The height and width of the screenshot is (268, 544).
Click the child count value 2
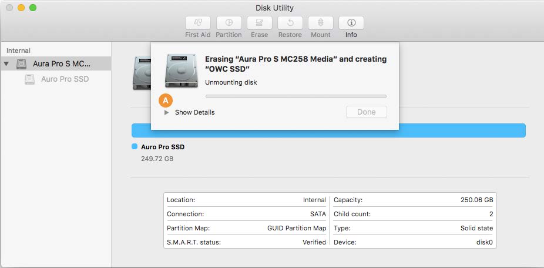(491, 214)
